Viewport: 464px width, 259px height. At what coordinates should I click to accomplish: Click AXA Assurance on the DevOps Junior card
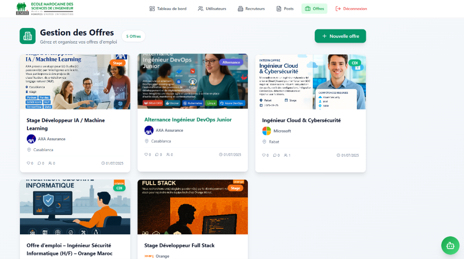[169, 130]
